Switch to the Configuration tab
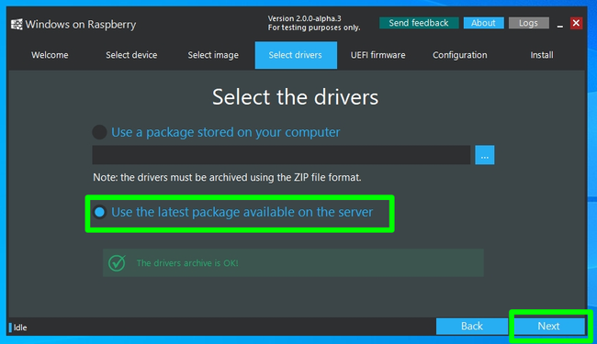The width and height of the screenshot is (597, 344). 459,55
